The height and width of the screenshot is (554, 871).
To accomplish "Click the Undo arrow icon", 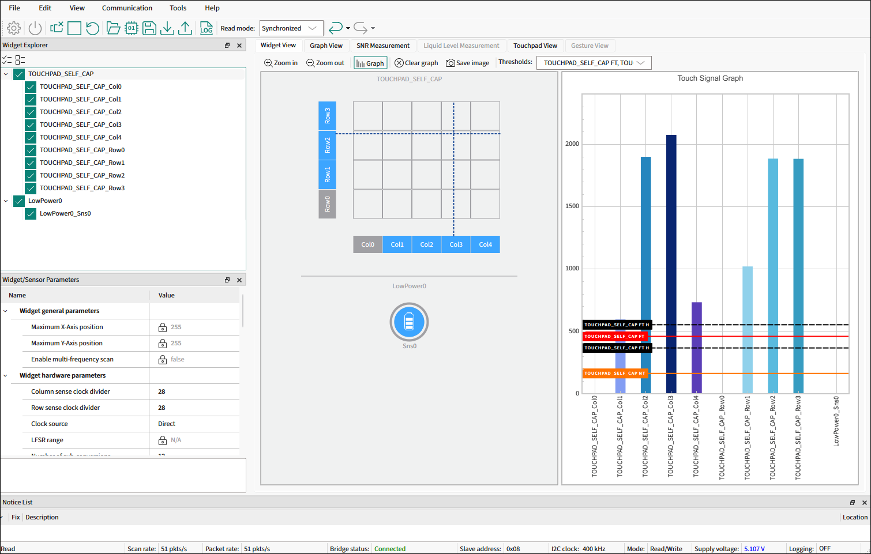I will coord(335,28).
